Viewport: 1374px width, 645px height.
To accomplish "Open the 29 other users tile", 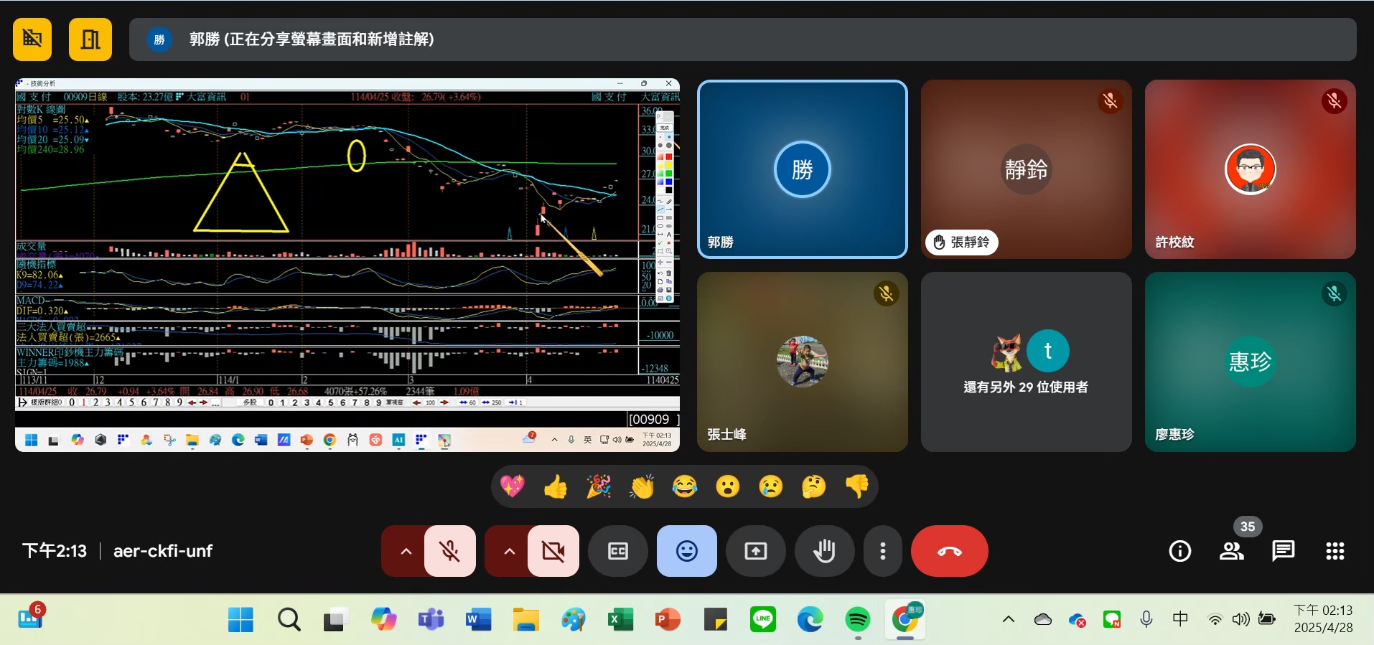I will pyautogui.click(x=1026, y=362).
